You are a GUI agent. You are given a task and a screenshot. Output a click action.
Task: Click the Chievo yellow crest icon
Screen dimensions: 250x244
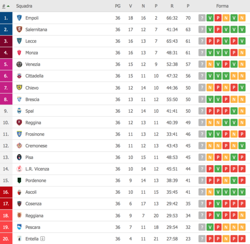tap(19, 88)
